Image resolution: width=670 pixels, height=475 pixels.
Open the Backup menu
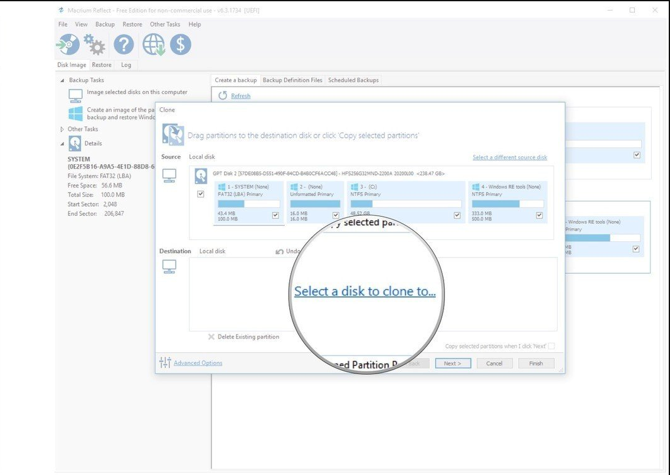click(105, 24)
